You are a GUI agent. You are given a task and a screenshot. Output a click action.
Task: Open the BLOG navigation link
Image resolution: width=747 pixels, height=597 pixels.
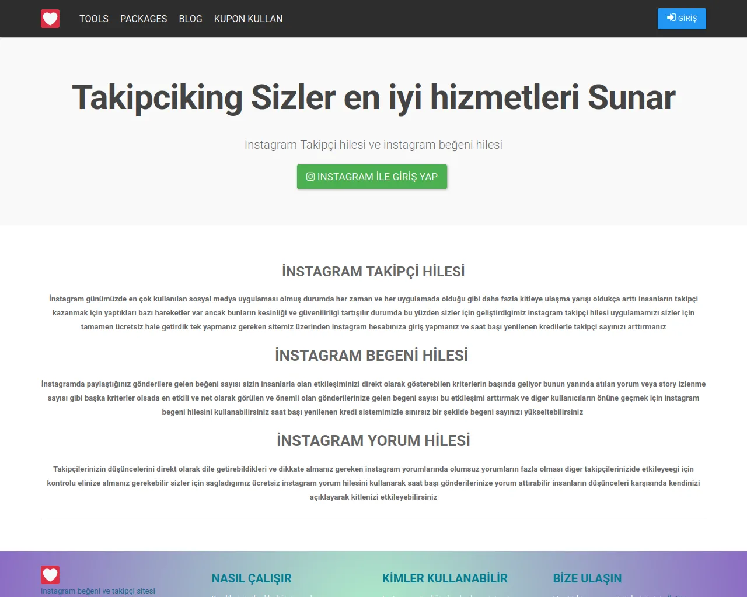[x=190, y=19]
